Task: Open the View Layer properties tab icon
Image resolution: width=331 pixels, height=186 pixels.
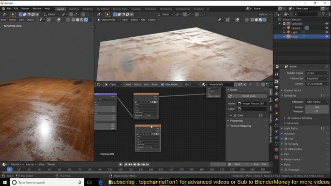Action: pos(277,94)
